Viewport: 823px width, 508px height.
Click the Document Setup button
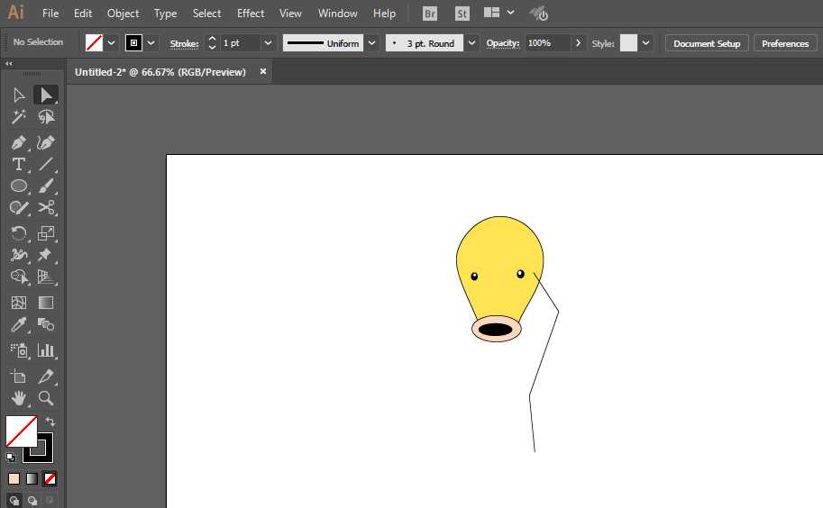pyautogui.click(x=707, y=43)
